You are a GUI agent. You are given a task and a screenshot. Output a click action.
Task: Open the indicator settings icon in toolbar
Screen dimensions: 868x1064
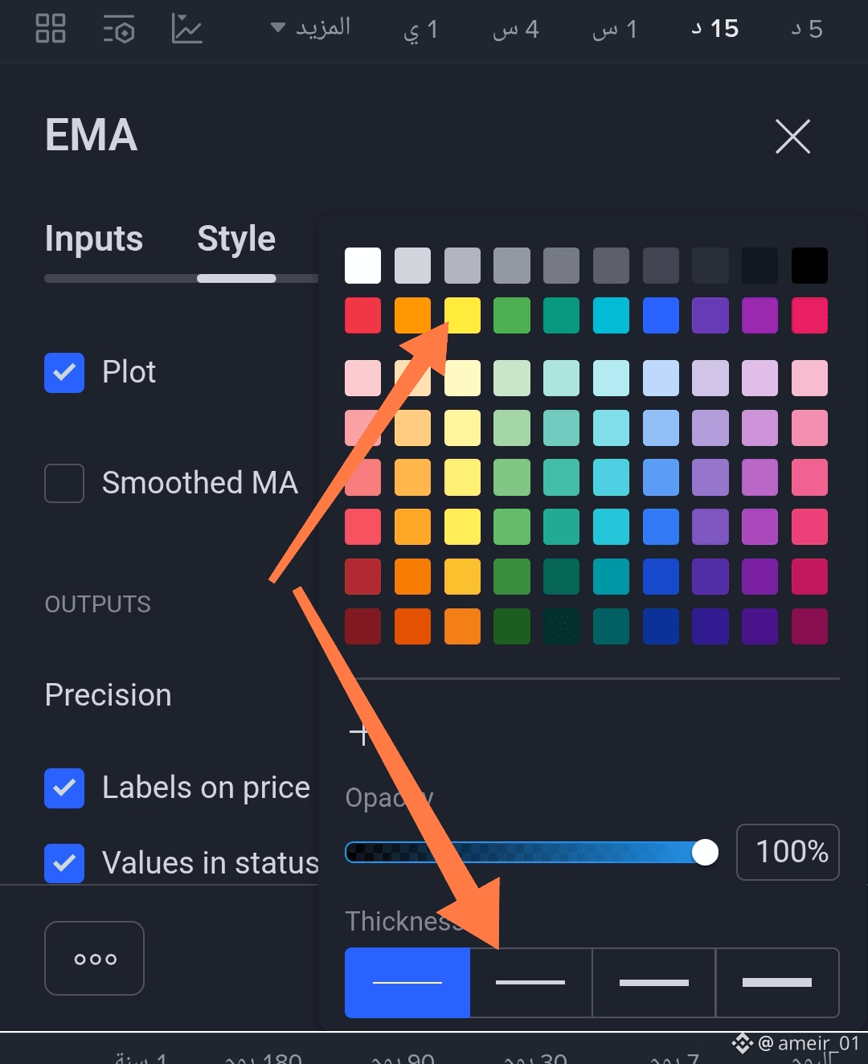pos(119,30)
